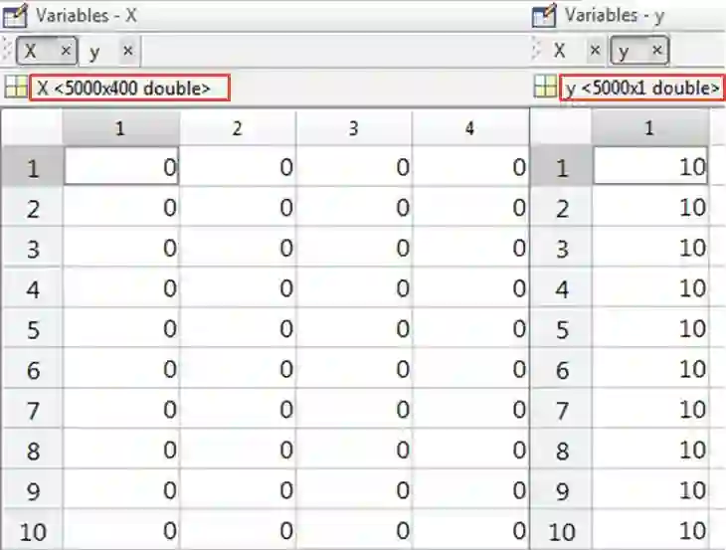Viewport: 726px width, 550px height.
Task: Close the y tab in Variables - X panel
Action: coord(127,50)
